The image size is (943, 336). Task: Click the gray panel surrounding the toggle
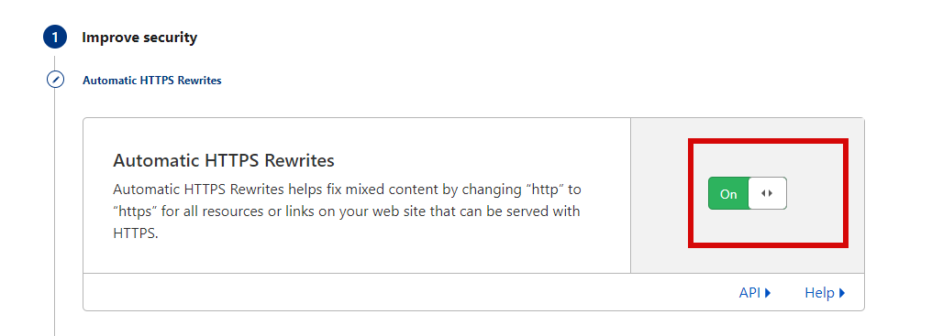[x=748, y=196]
